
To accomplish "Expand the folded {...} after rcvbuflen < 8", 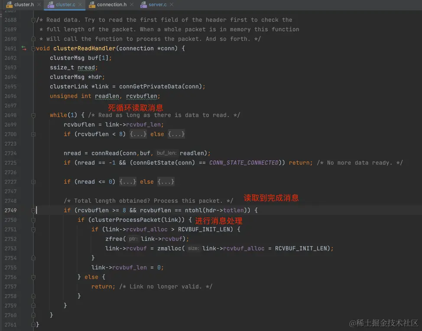I will point(138,134).
